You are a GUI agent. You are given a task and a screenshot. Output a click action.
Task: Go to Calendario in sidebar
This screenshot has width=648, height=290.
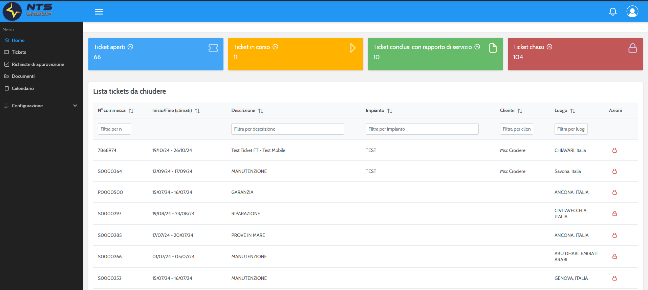[x=23, y=88]
